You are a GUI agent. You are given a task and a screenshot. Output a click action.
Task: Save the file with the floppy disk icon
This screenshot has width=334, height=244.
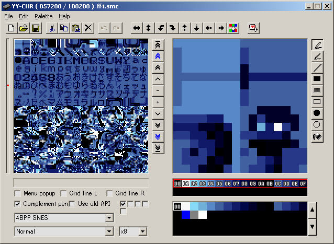36,28
